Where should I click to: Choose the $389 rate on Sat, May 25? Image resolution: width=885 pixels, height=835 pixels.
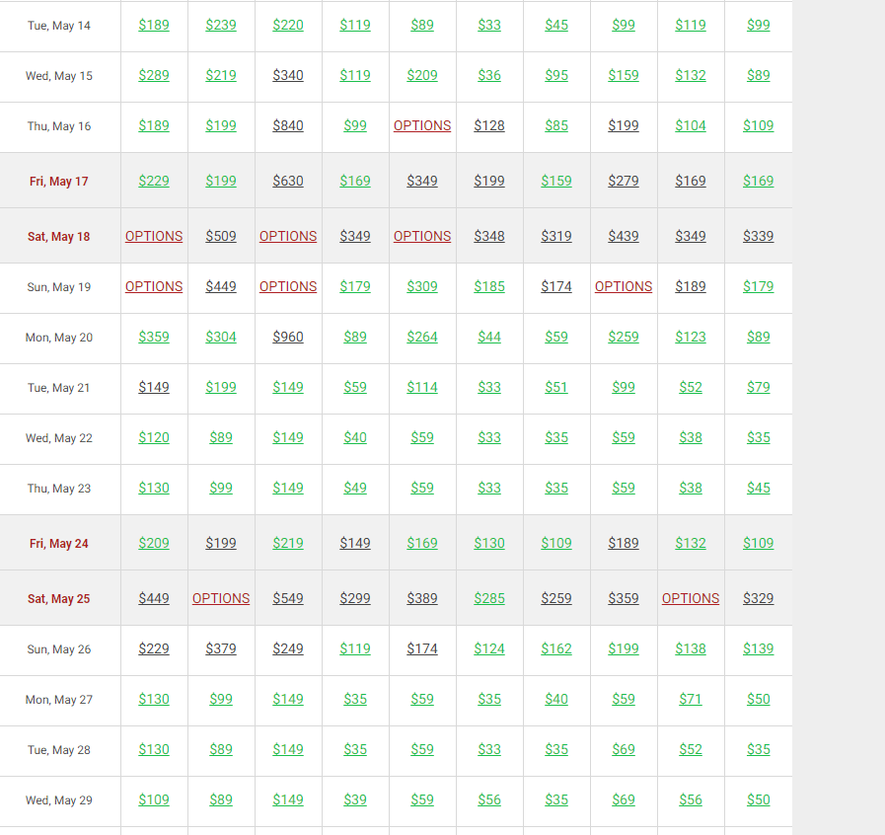422,598
